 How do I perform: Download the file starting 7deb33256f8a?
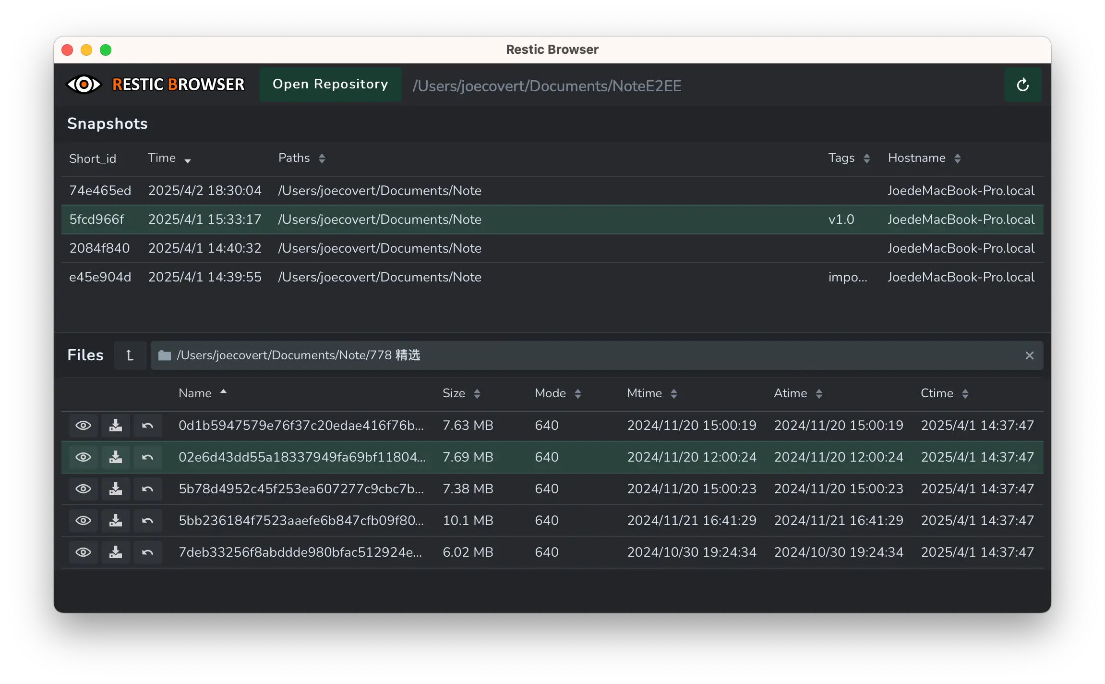click(116, 552)
